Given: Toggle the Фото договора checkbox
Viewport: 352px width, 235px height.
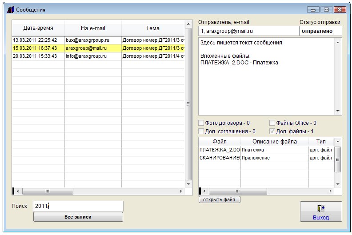Looking at the screenshot, I should tap(201, 123).
